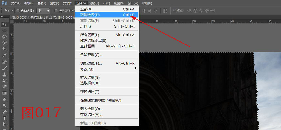Click the distribute left edges icon
The image size is (281, 130).
click(x=145, y=11)
